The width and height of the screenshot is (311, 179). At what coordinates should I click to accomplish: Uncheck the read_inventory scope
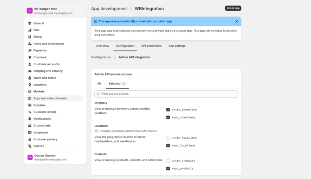(168, 117)
